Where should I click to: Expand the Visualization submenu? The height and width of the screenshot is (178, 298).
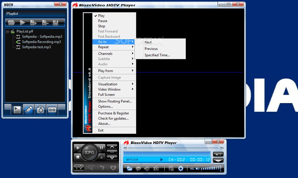(x=114, y=84)
